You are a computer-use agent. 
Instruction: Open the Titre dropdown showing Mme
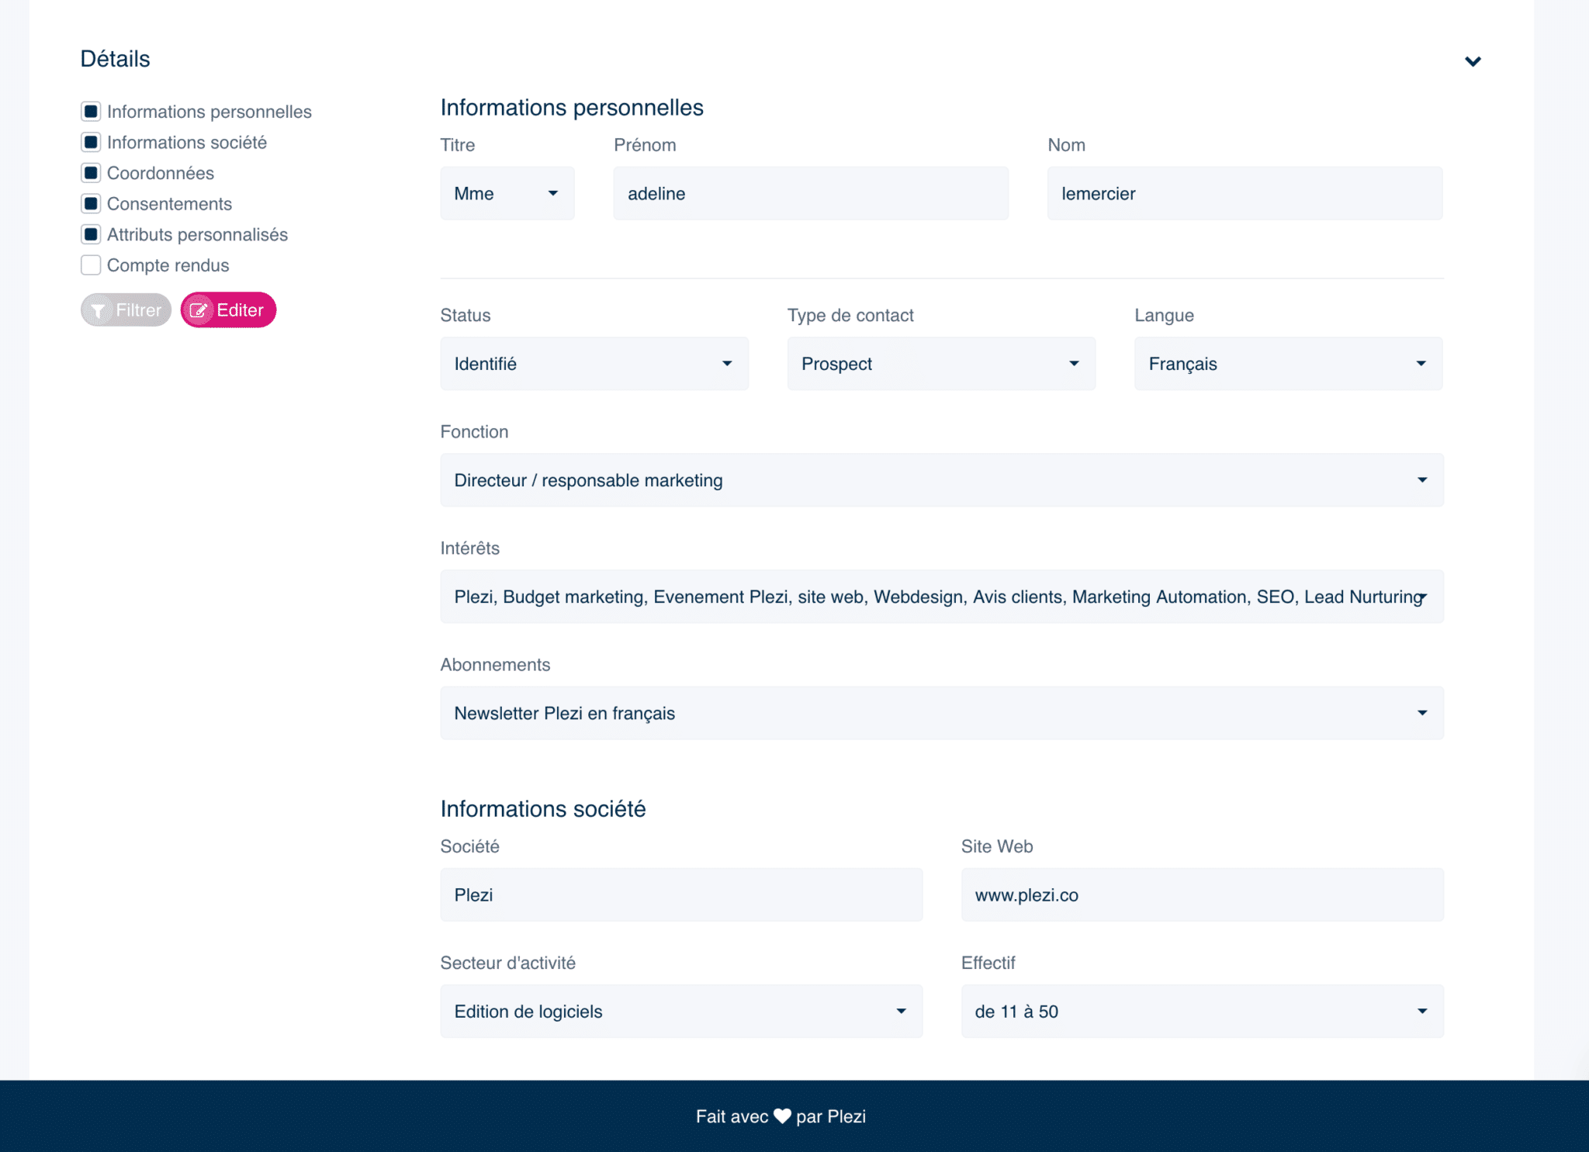(x=507, y=193)
